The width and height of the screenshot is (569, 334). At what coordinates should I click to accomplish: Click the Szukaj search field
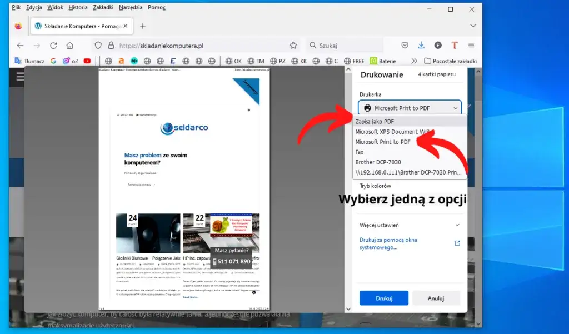(345, 45)
